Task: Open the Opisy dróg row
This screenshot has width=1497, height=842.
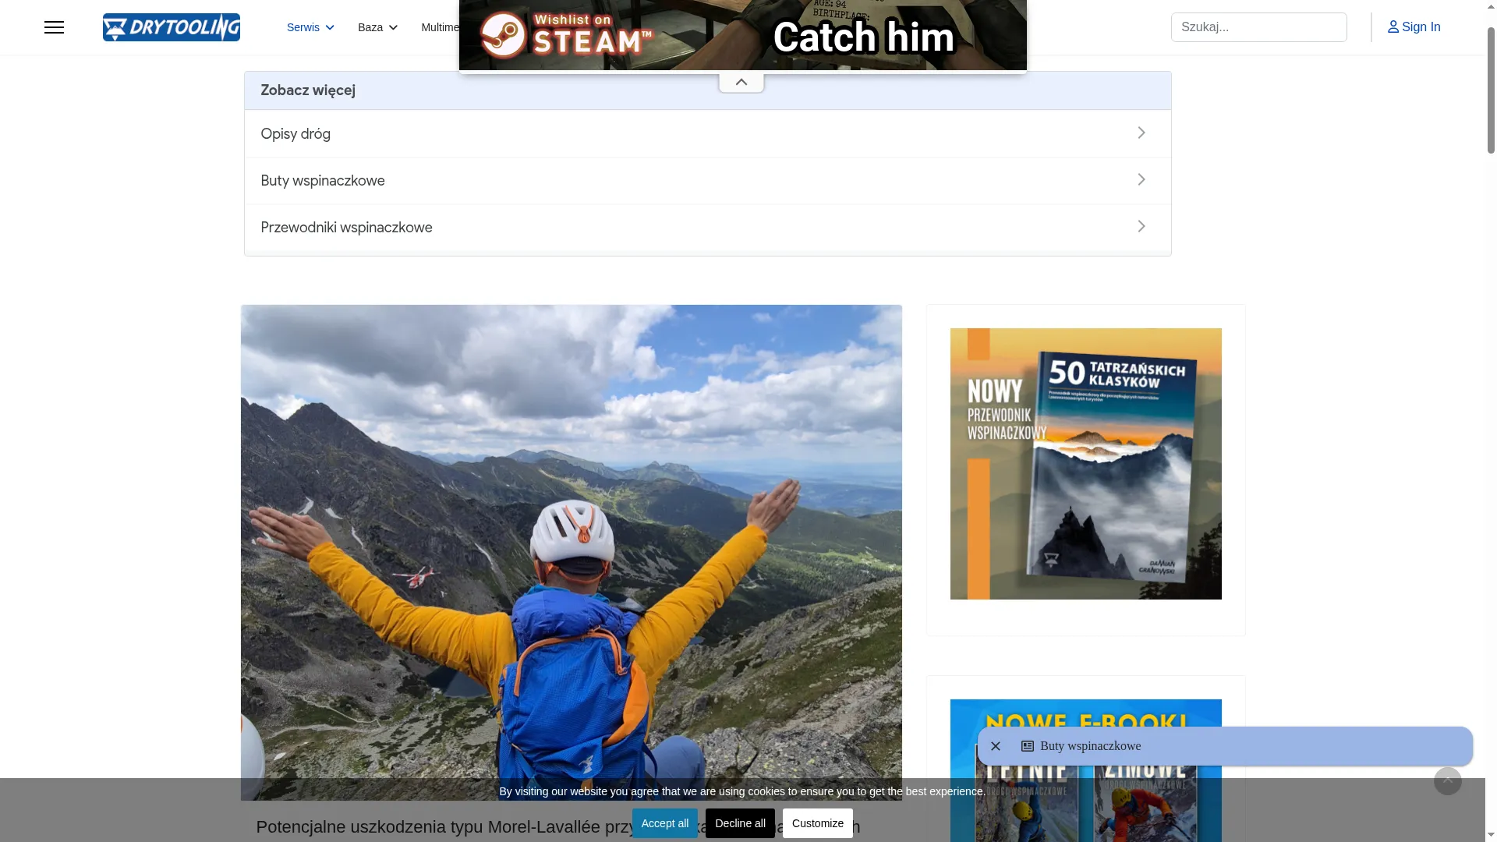Action: (707, 133)
